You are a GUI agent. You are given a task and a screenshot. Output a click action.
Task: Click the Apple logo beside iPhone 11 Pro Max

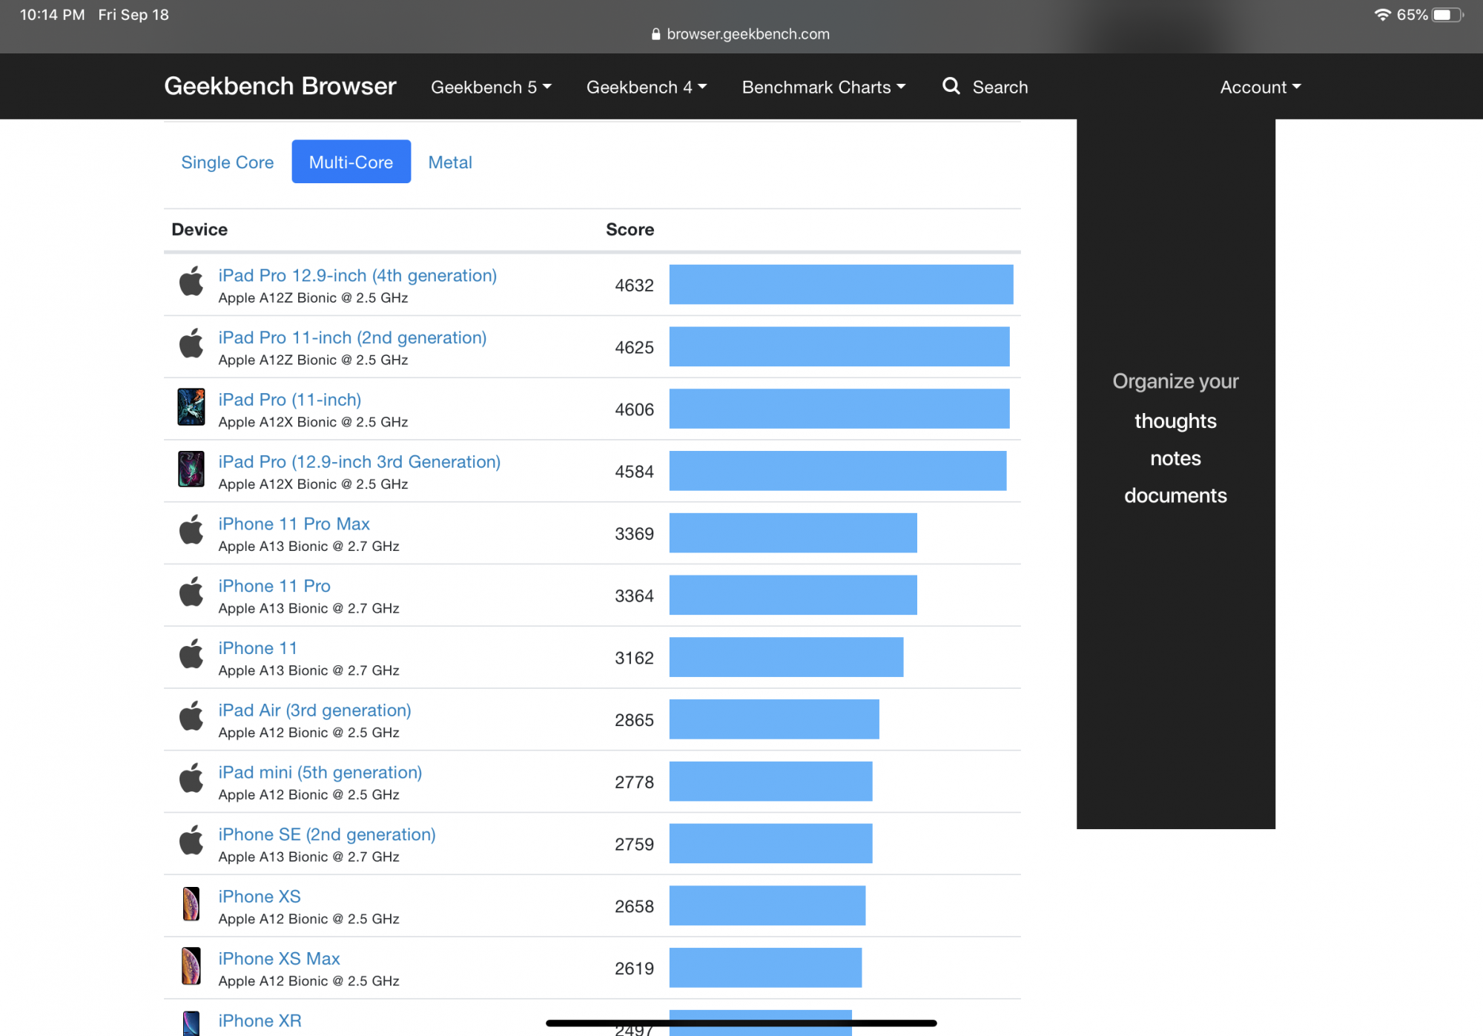(x=191, y=531)
